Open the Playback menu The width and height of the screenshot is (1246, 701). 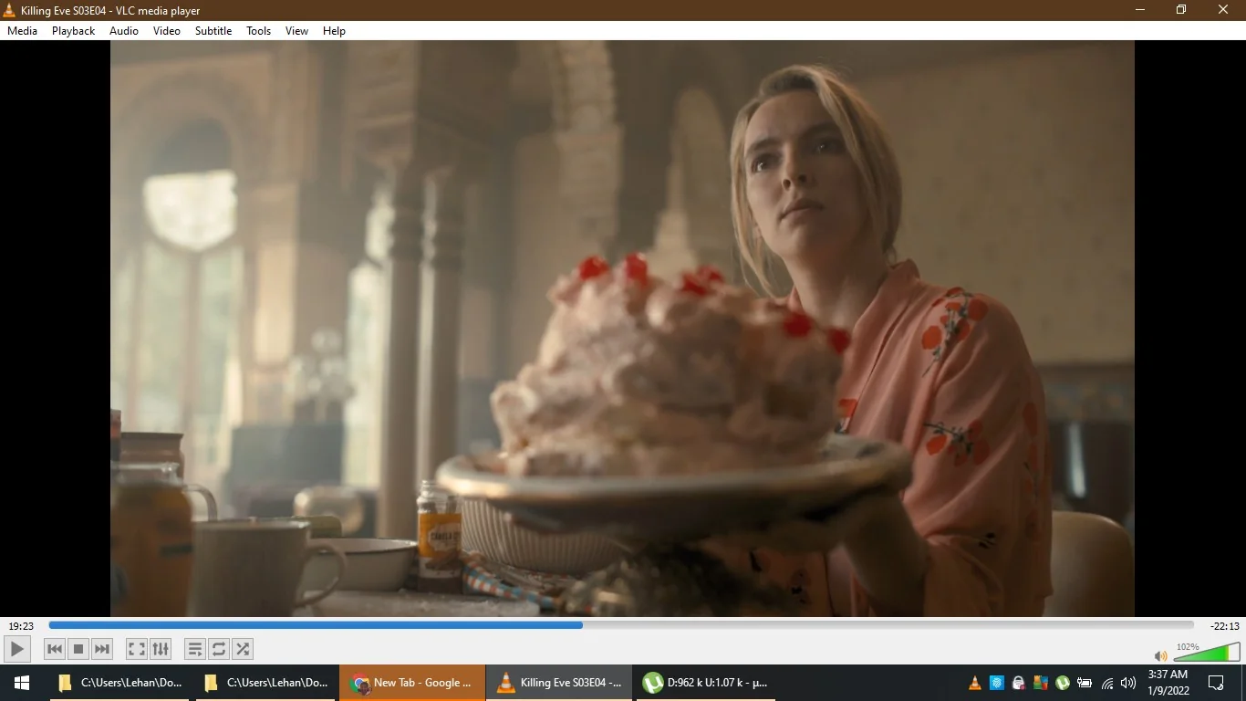coord(73,30)
